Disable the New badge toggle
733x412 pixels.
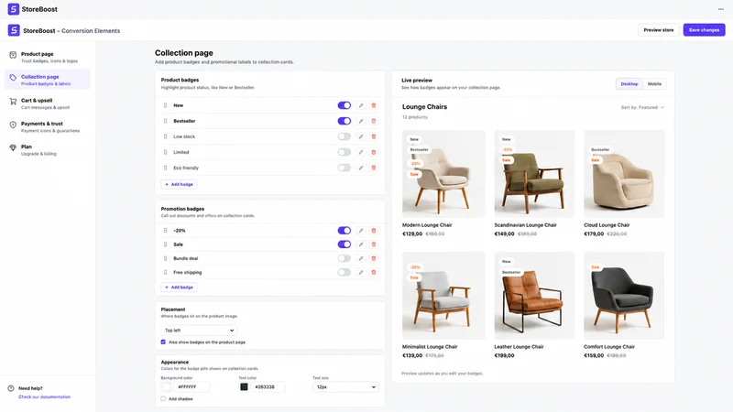[345, 105]
